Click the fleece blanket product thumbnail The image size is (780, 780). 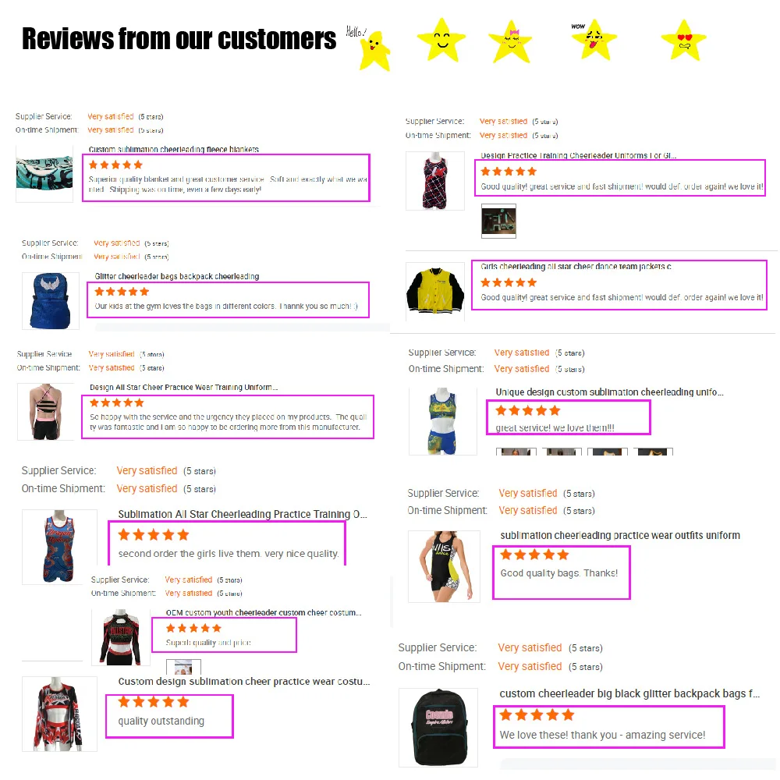click(44, 174)
